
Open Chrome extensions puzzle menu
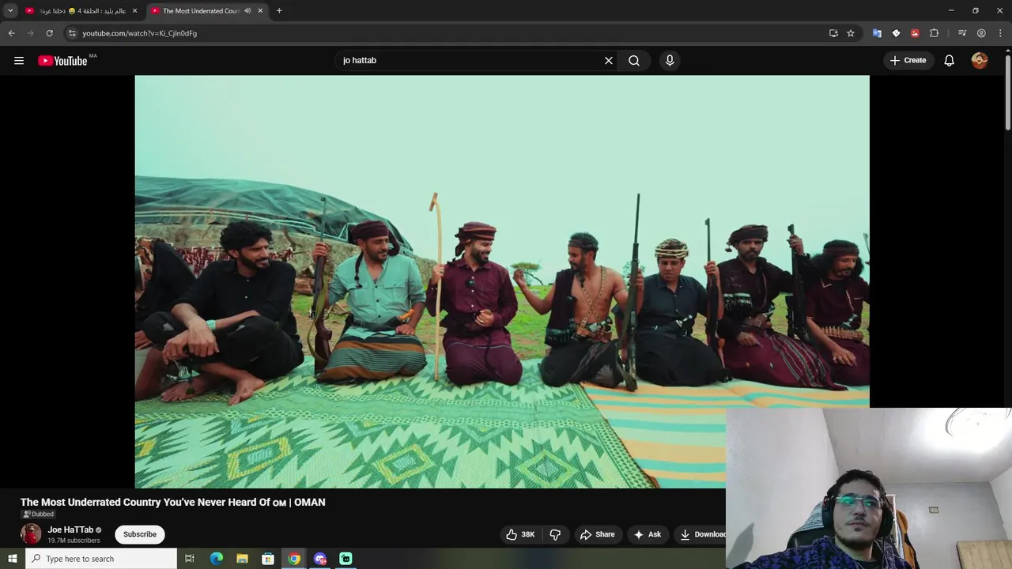coord(934,33)
